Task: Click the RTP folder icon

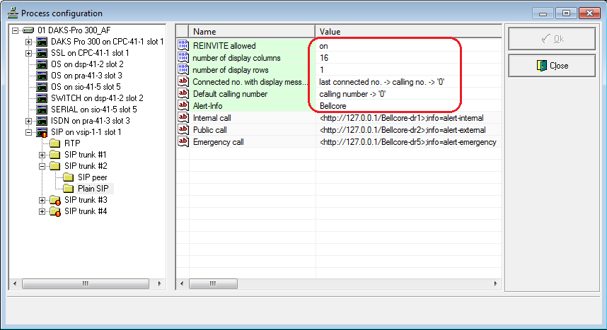Action: point(55,143)
